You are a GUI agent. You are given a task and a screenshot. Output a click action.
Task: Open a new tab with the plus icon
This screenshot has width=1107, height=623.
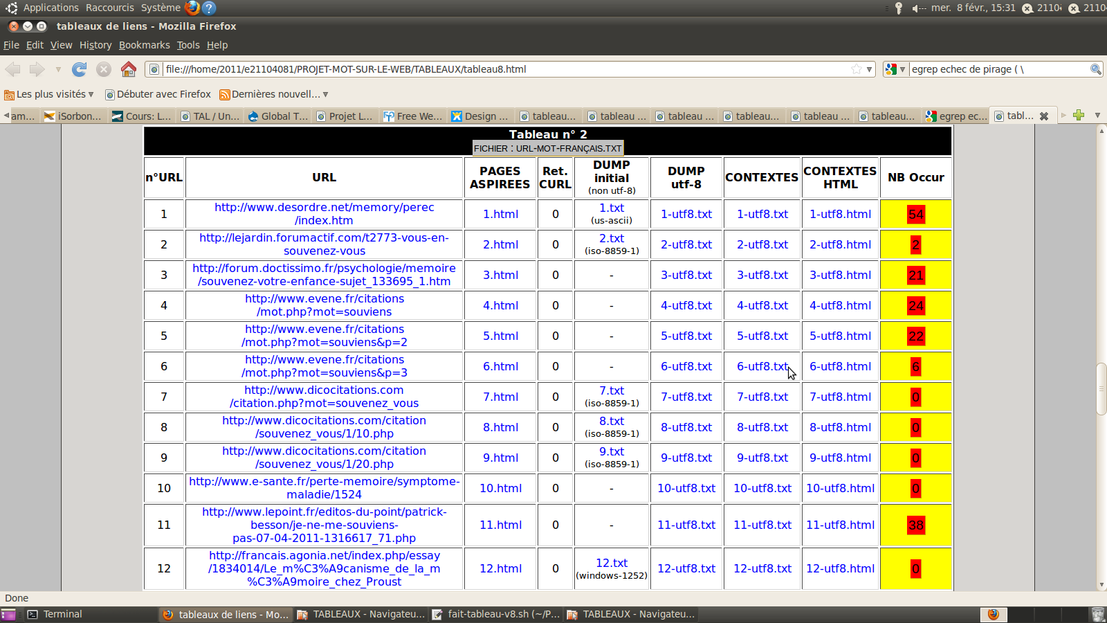pyautogui.click(x=1079, y=116)
